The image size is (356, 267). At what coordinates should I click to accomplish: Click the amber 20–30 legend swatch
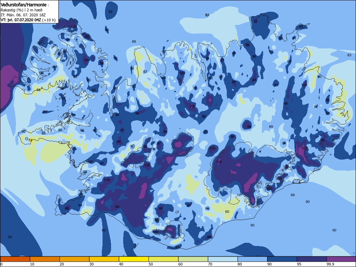coord(74,259)
